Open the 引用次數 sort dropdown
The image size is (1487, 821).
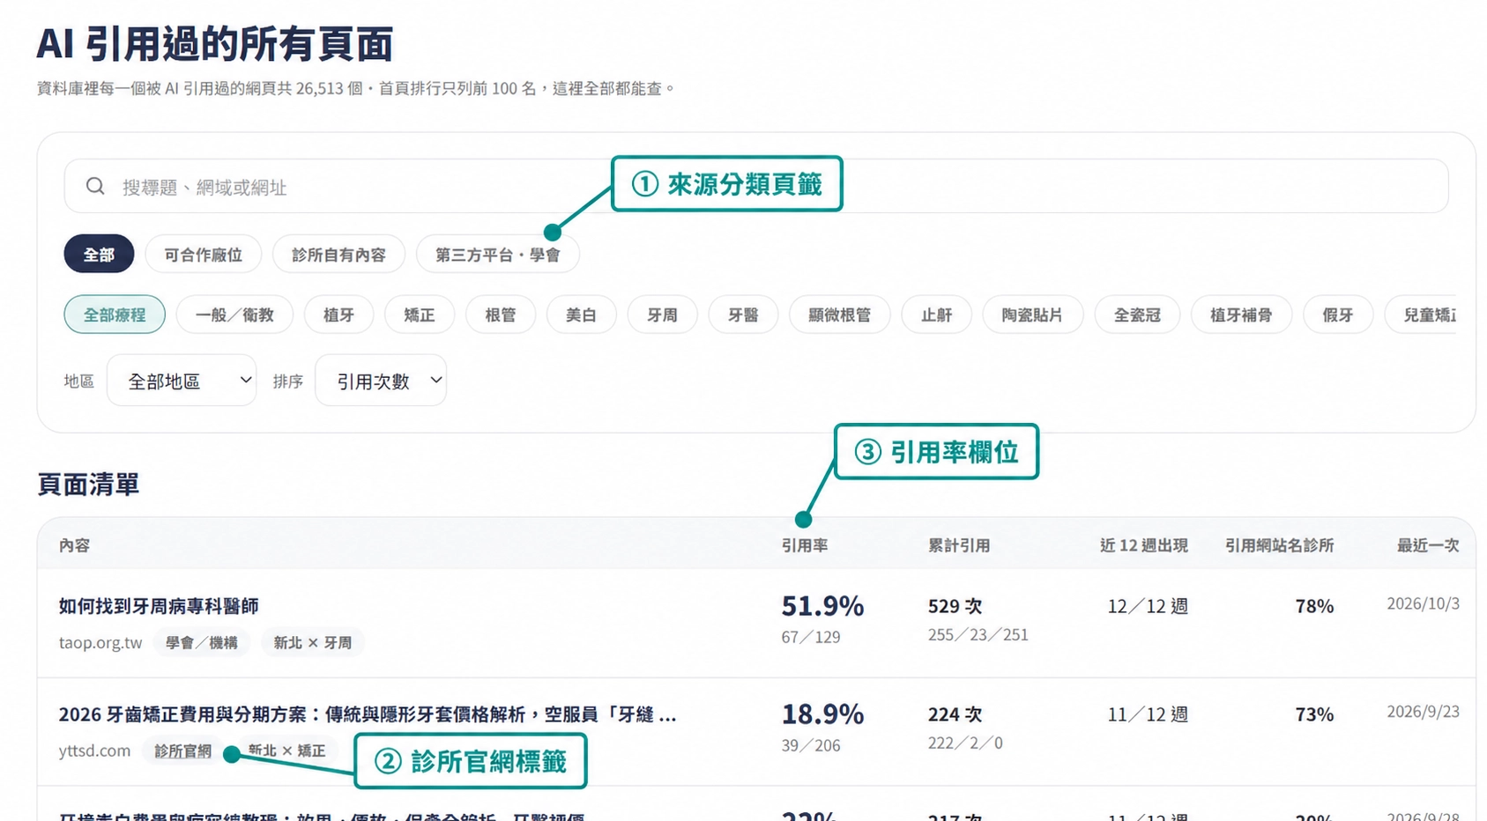381,381
